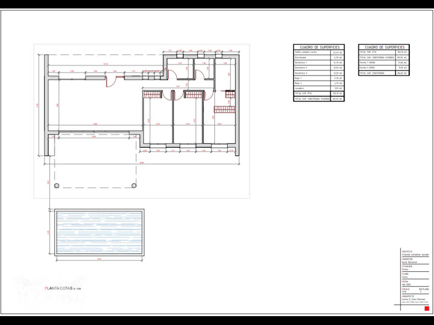Click the left CUADRO DE SUPERFICIES header
Screen dimensions: 434x325
319,47
